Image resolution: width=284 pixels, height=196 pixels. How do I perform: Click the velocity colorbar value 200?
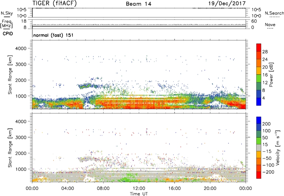point(267,124)
